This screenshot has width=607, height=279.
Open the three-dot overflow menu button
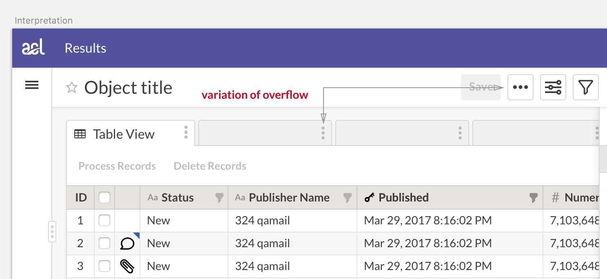pyautogui.click(x=520, y=87)
